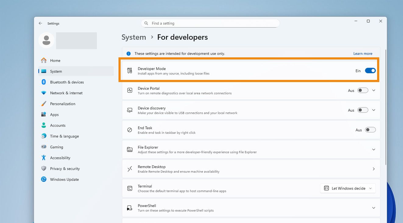
Task: Click the Accounts person icon
Action: point(44,125)
